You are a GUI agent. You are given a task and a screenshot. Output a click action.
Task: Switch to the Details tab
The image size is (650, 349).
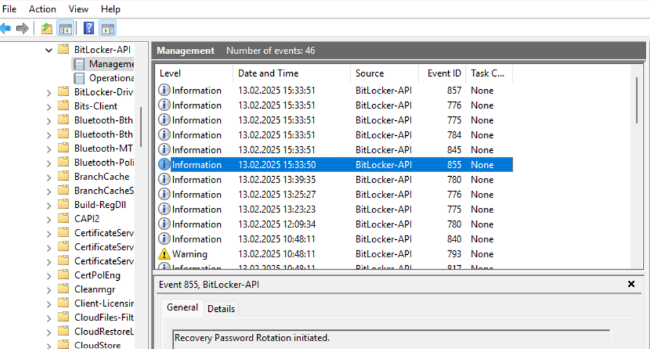(x=221, y=309)
